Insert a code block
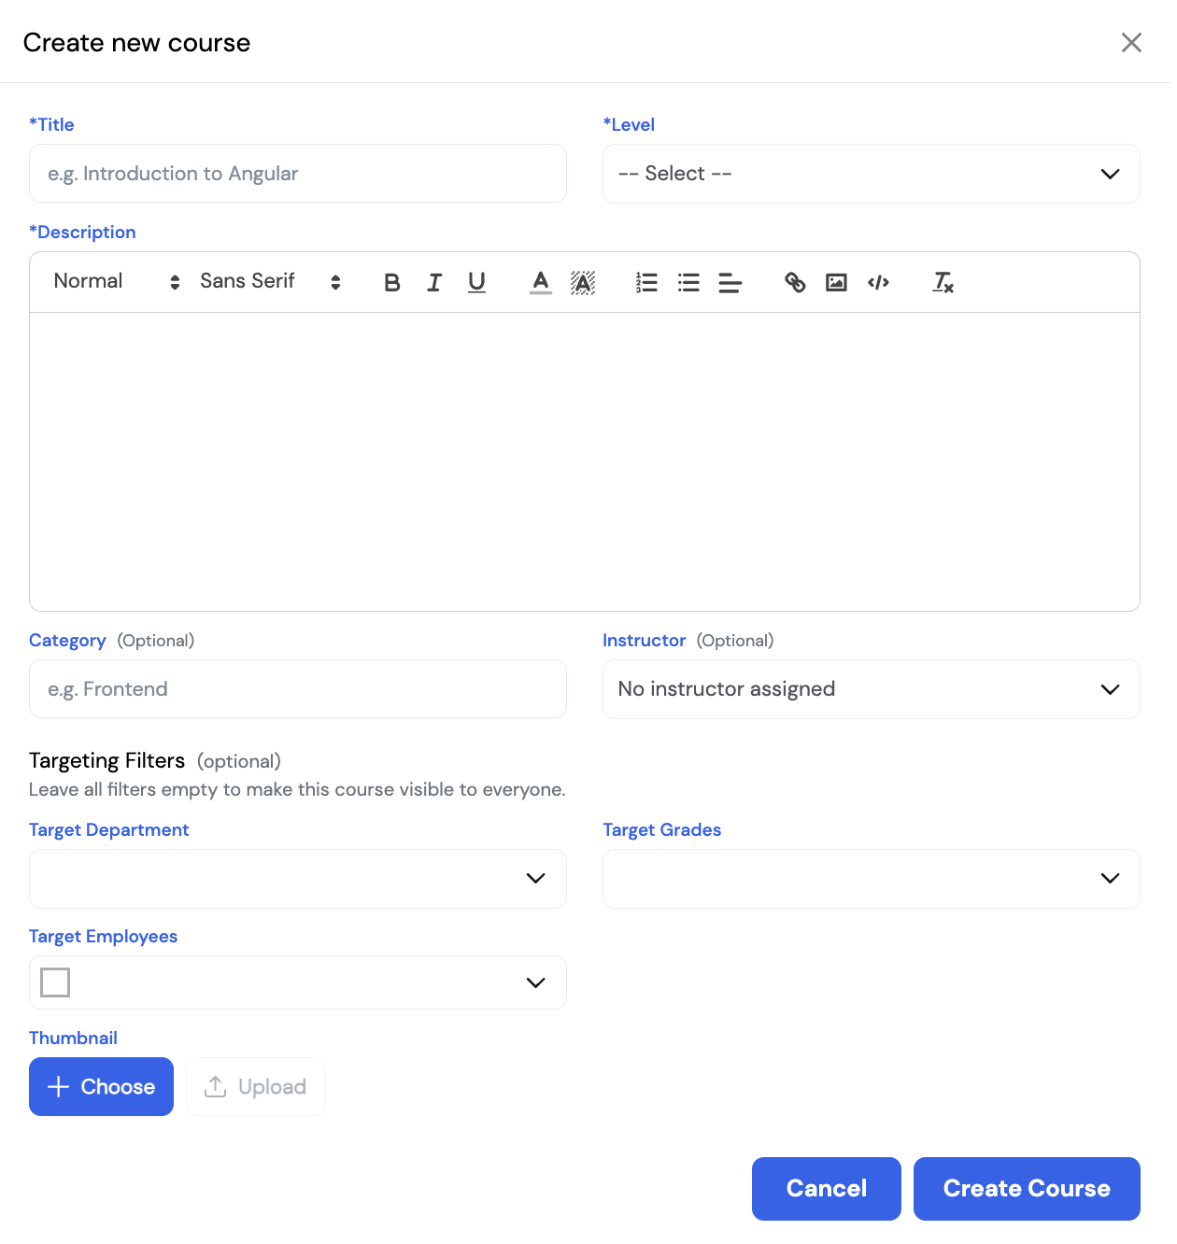Viewport: 1177px width, 1244px height. [x=878, y=282]
